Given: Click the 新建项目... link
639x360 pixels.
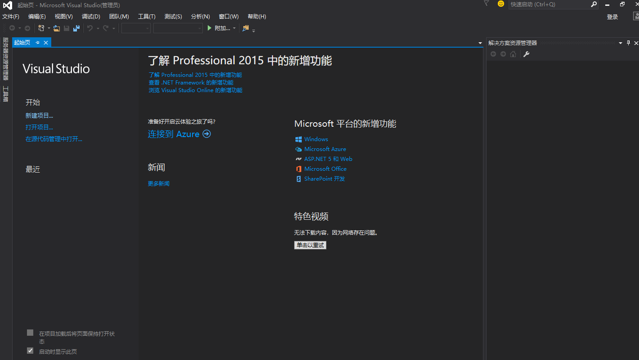Looking at the screenshot, I should (39, 116).
